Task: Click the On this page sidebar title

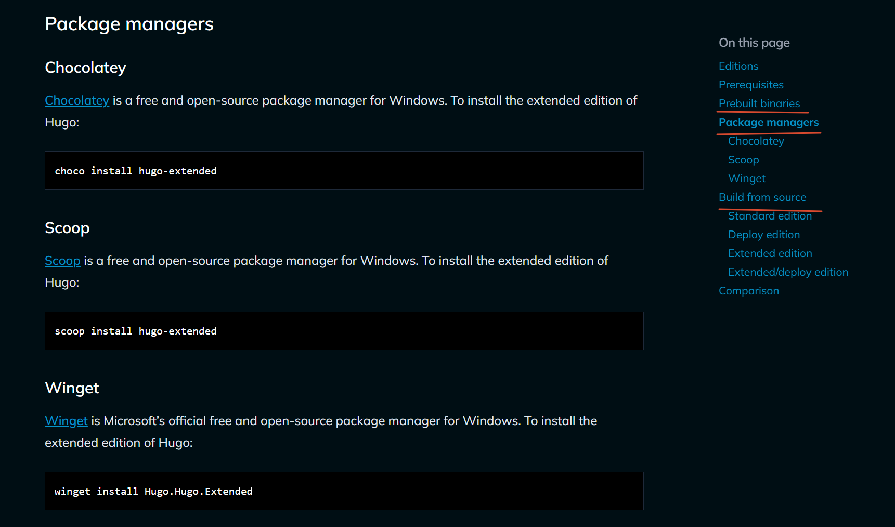Action: [x=754, y=43]
